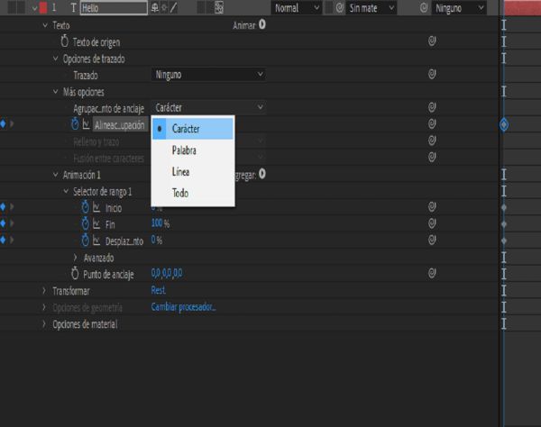The width and height of the screenshot is (541, 427).
Task: Open the Animar flyout menu button
Action: click(x=262, y=24)
